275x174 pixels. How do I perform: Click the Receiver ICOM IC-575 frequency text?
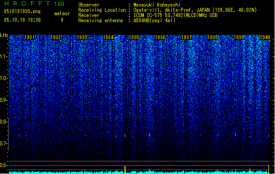click(x=175, y=15)
